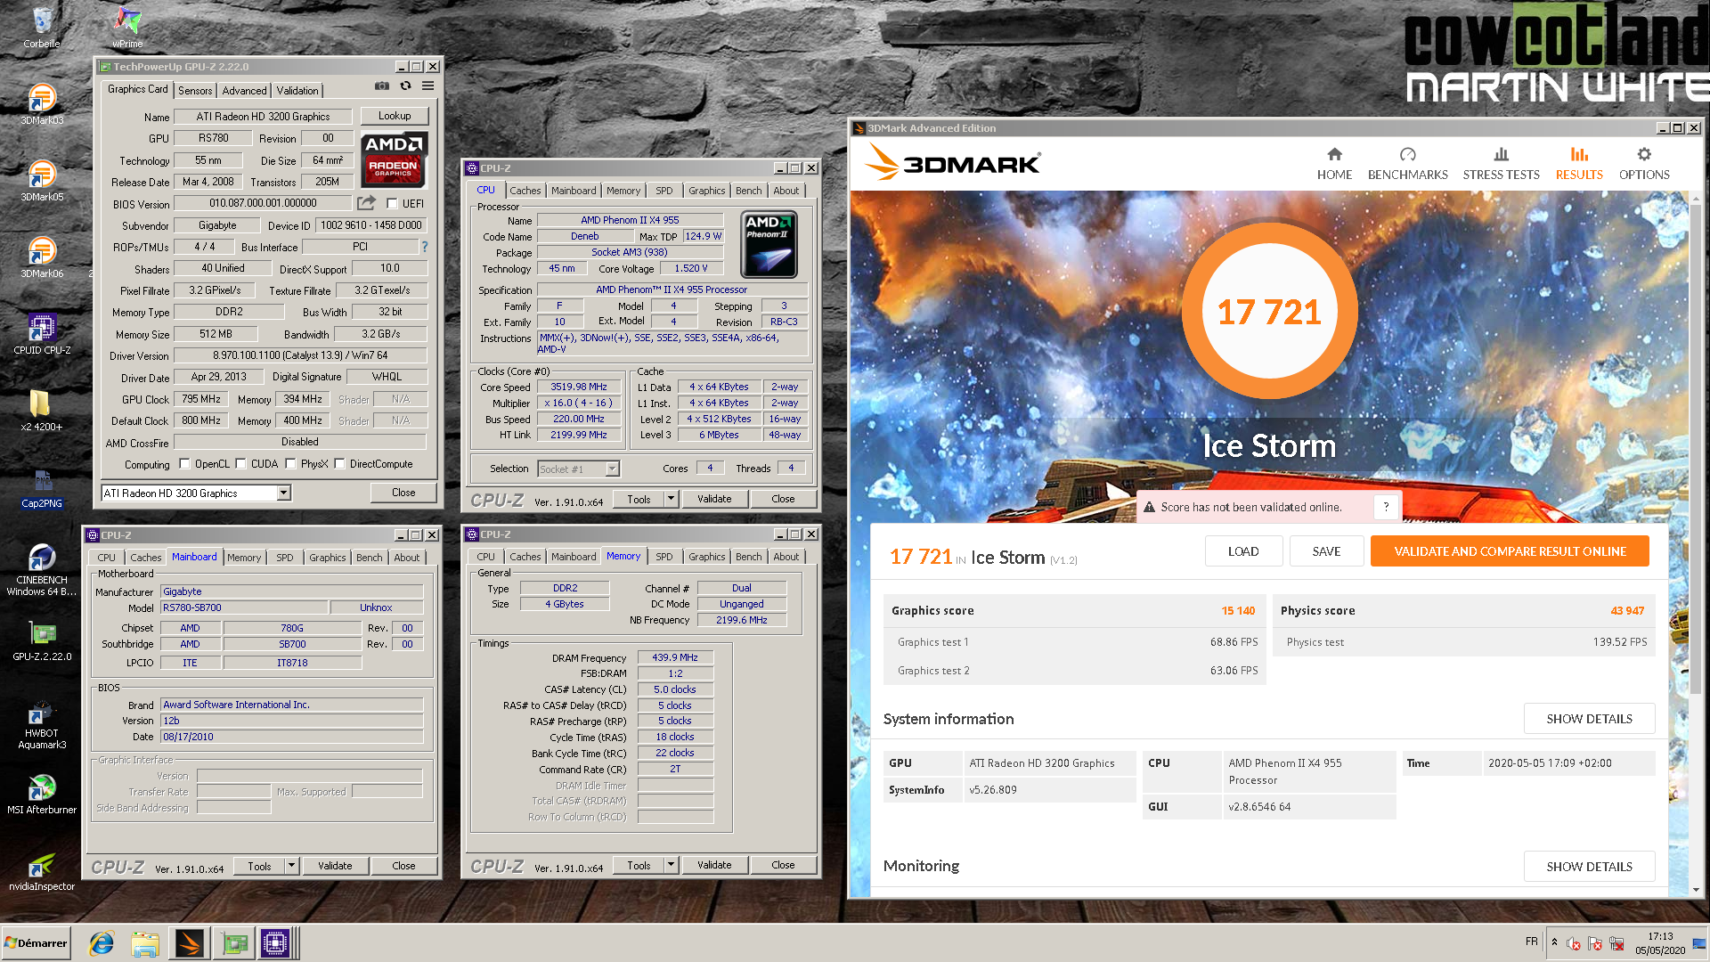Click the 3DMark LOAD button
The height and width of the screenshot is (962, 1710).
(1243, 551)
